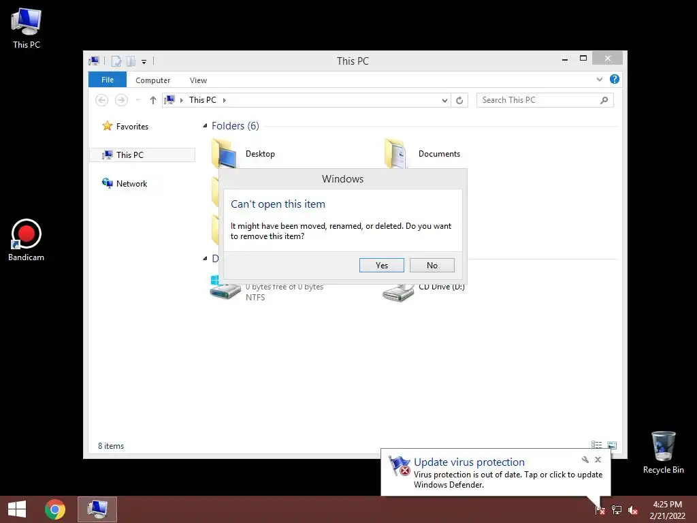Expand the arrow after This PC breadcrumb
Screen dimensions: 697x523
click(225, 100)
